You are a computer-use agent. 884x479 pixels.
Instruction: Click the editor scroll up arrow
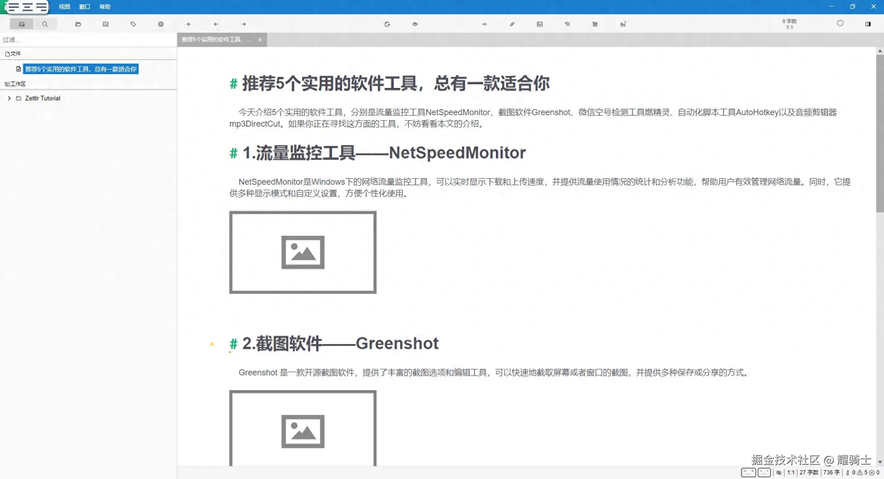point(880,51)
